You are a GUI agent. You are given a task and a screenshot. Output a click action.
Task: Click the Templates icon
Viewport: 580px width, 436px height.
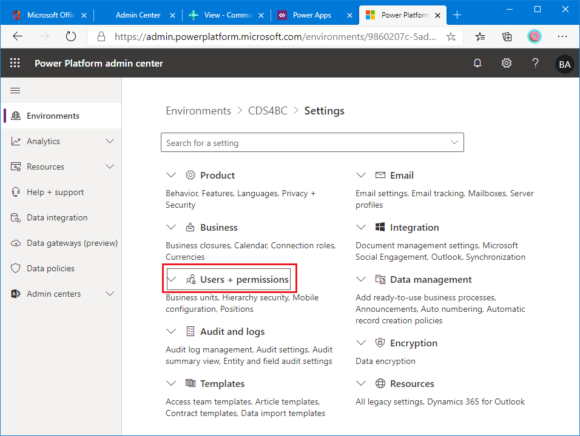coord(190,383)
